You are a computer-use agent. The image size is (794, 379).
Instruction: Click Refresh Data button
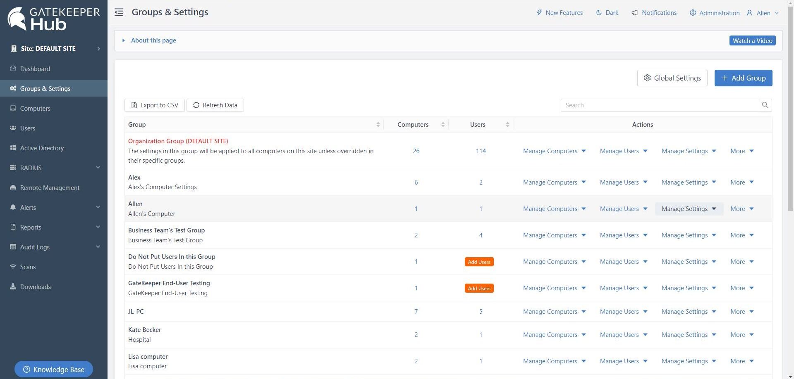click(215, 105)
